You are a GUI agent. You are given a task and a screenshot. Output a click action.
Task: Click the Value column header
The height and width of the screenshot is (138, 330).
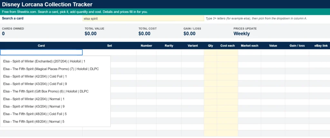click(x=273, y=46)
